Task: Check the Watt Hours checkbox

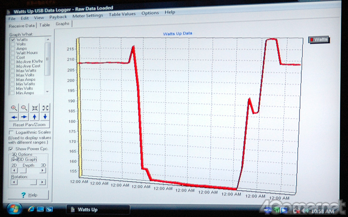Action: tap(13, 53)
